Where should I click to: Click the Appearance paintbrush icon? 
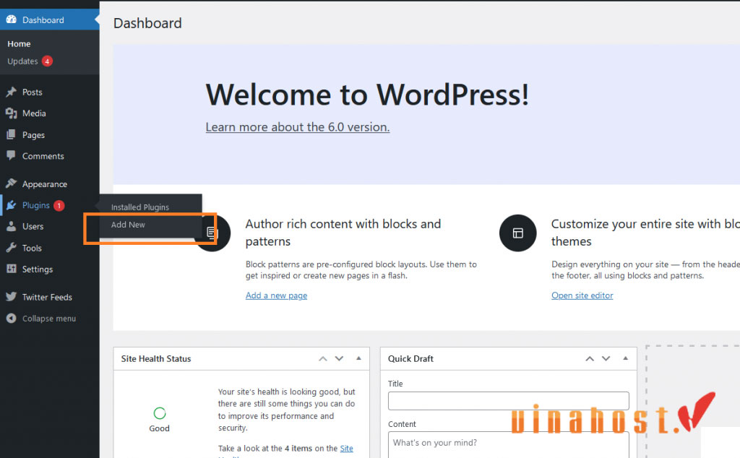coord(12,183)
